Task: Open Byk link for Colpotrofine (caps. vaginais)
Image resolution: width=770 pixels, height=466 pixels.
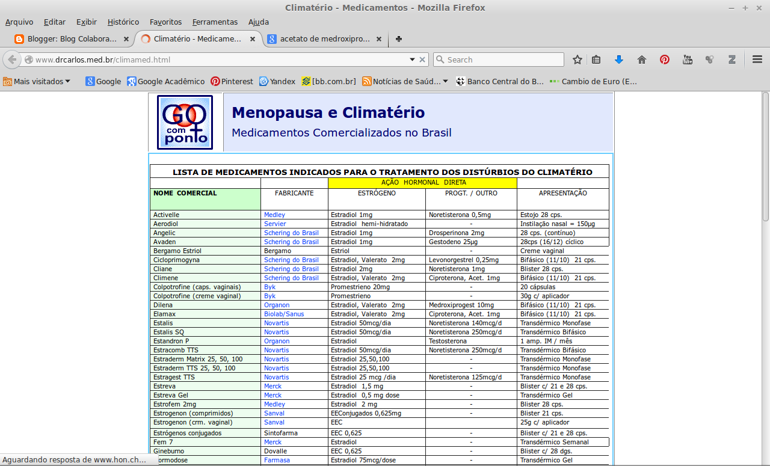Action: [x=269, y=287]
